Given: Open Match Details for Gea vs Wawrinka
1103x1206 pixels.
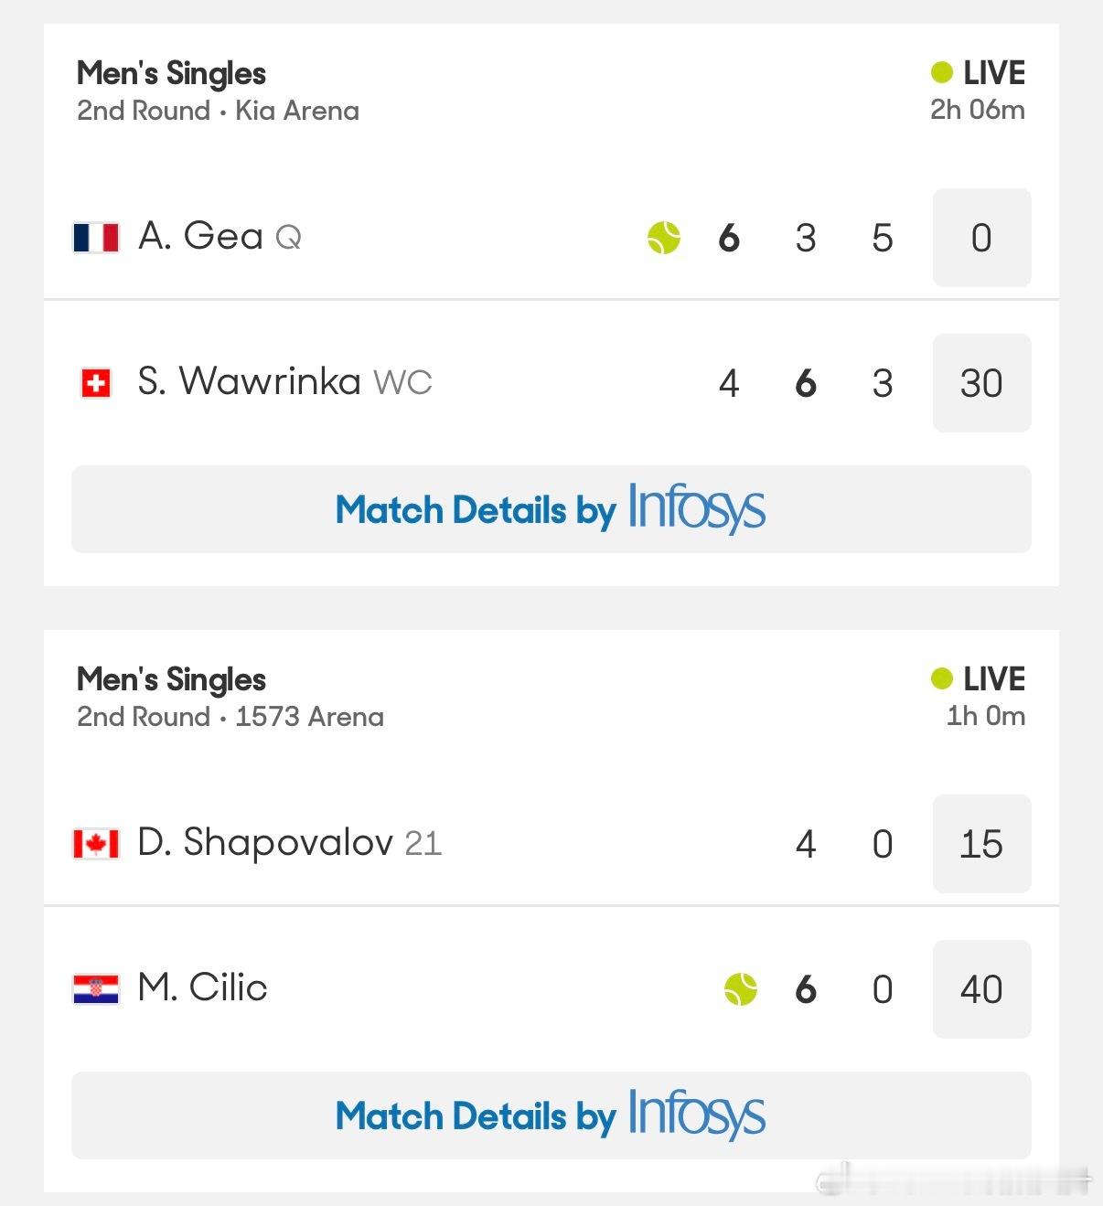Looking at the screenshot, I should (x=551, y=509).
